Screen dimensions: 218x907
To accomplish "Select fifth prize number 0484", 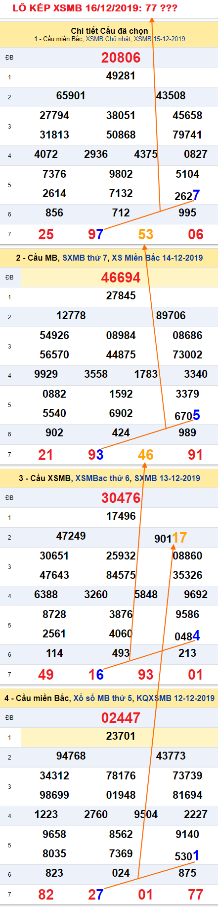I will point(187,635).
